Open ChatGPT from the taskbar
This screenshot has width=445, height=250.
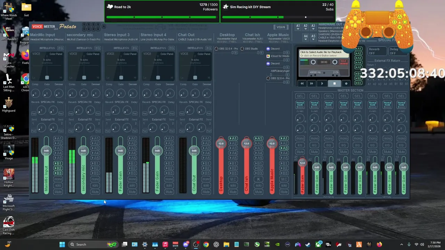[216, 244]
